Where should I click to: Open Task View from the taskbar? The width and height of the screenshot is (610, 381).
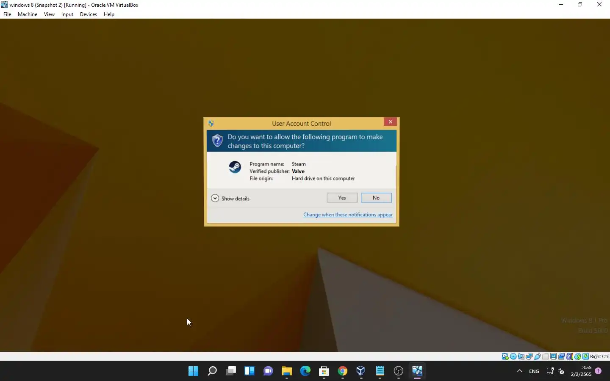231,371
